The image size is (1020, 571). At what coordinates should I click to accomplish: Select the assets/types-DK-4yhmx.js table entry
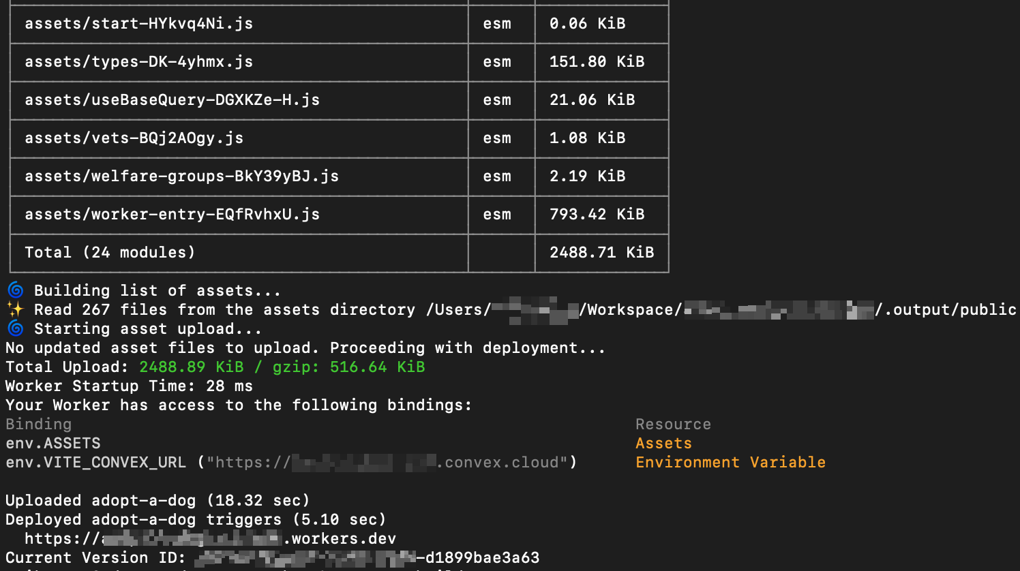pyautogui.click(x=138, y=62)
